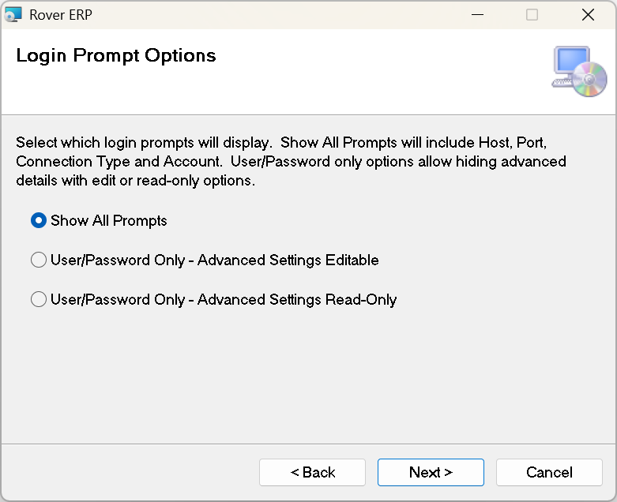The width and height of the screenshot is (617, 502).
Task: Cancel the Rover ERP installer
Action: click(549, 472)
